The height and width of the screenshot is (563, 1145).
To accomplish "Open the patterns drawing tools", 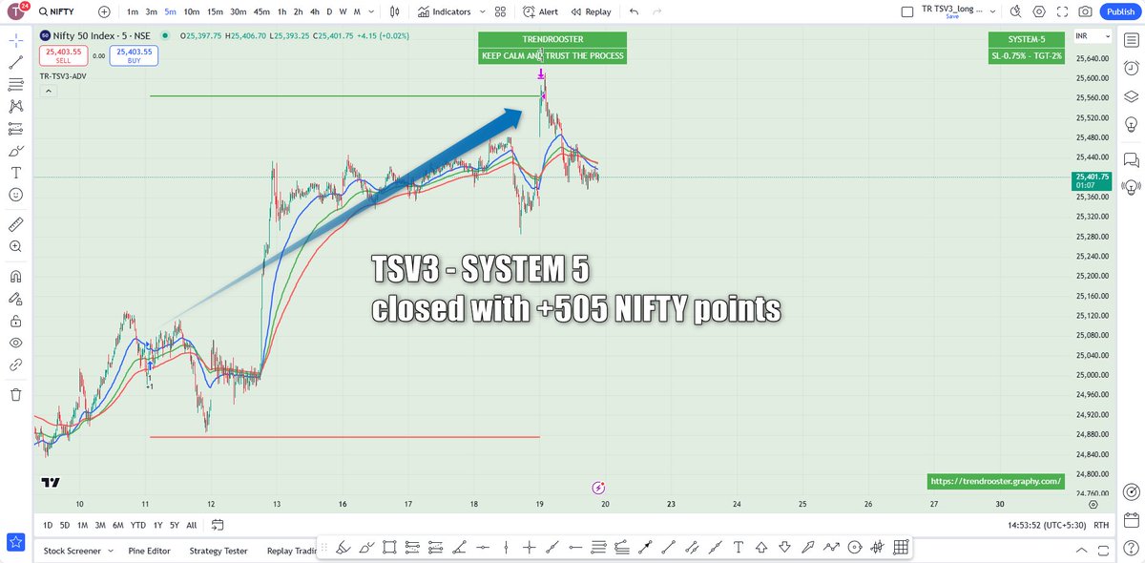I will pyautogui.click(x=15, y=107).
